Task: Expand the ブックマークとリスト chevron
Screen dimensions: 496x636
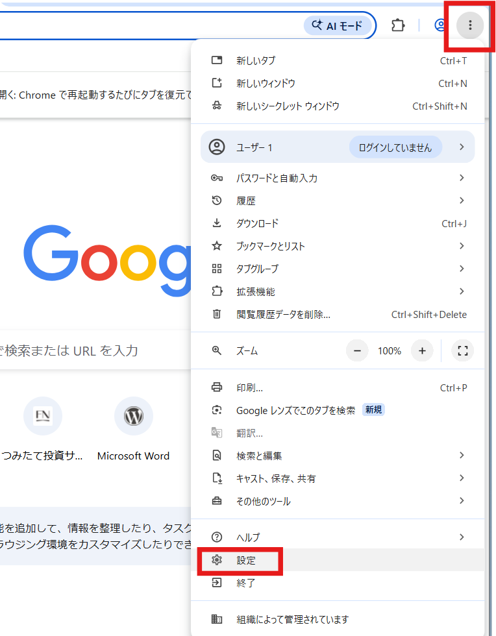Action: coord(462,246)
